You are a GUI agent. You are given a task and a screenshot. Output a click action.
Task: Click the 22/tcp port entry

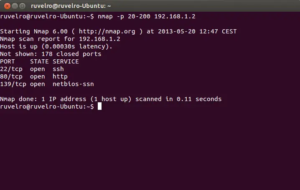point(11,69)
